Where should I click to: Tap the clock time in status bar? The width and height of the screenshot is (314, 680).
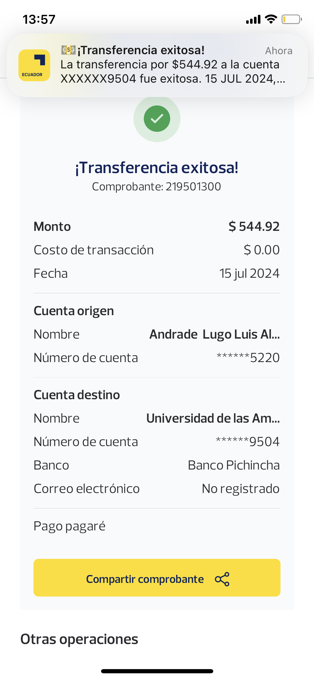point(39,19)
